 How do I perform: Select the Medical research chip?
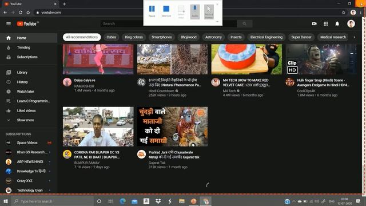pyautogui.click(x=333, y=37)
